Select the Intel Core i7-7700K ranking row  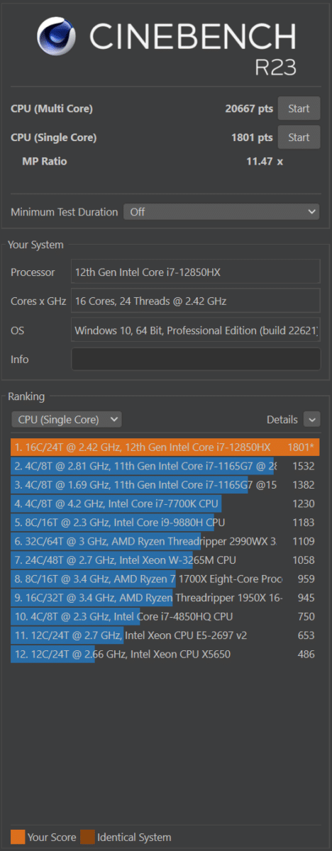[x=165, y=504]
